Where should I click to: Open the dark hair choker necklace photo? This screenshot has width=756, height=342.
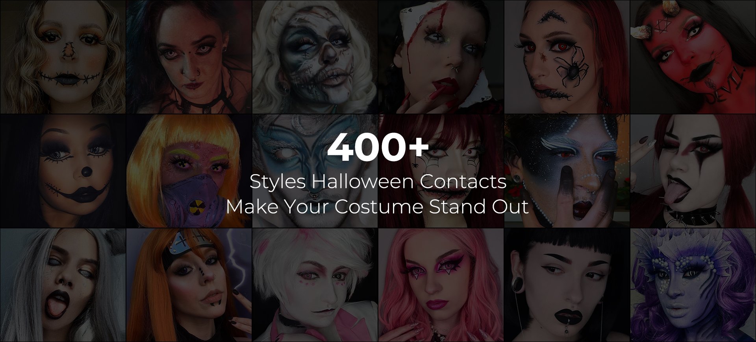(189, 57)
